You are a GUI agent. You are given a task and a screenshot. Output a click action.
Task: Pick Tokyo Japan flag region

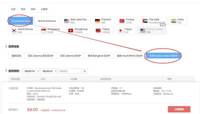click(125, 30)
